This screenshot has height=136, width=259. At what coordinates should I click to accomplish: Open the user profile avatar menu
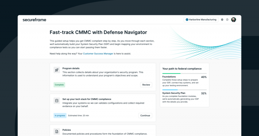[234, 20]
